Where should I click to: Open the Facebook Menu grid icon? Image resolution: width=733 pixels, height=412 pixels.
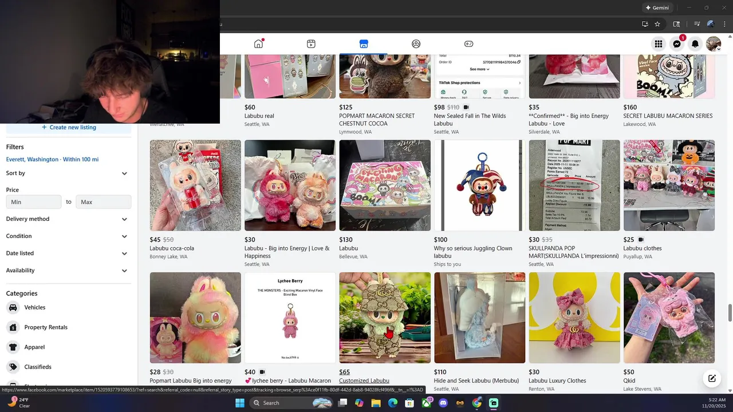[x=659, y=43]
